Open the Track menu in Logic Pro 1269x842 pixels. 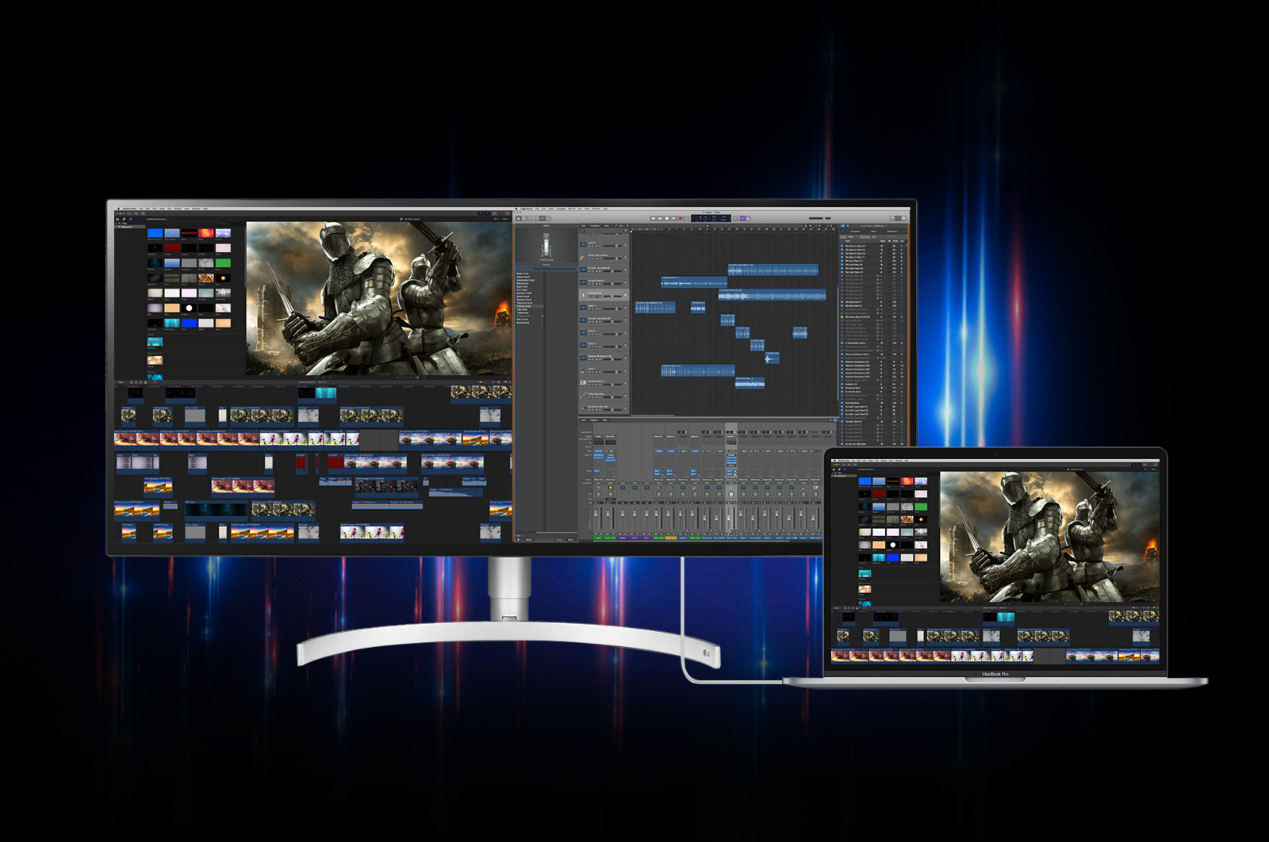point(551,209)
